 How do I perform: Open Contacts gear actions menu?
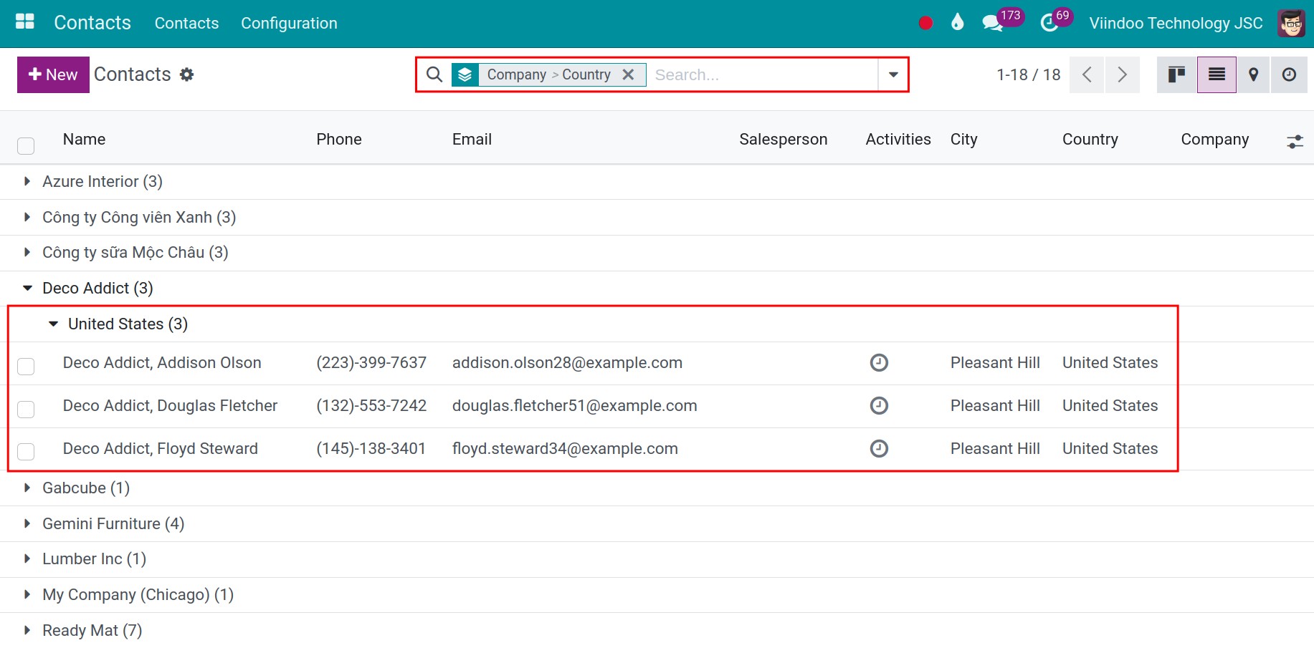pyautogui.click(x=187, y=74)
